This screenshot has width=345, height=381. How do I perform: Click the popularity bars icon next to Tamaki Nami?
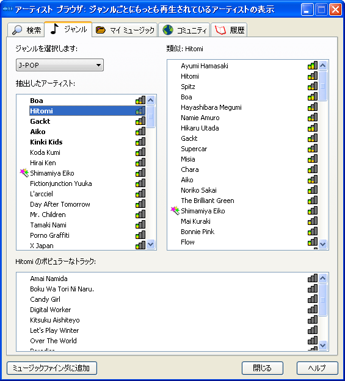tap(140, 225)
